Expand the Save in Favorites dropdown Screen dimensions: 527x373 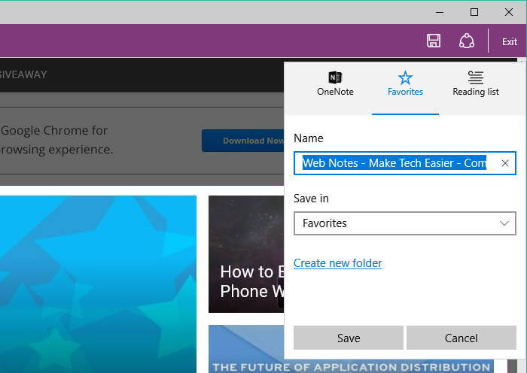tap(405, 223)
